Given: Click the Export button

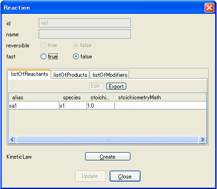Looking at the screenshot, I should [x=116, y=86].
